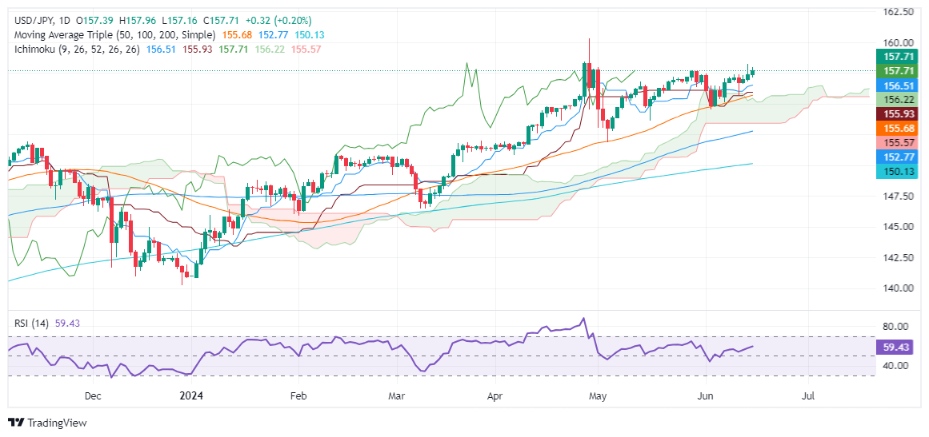Click the Jul label on time axis
The height and width of the screenshot is (437, 929).
pyautogui.click(x=808, y=395)
